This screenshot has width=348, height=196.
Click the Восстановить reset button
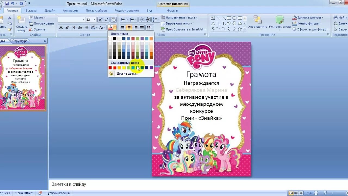[x=42, y=23]
